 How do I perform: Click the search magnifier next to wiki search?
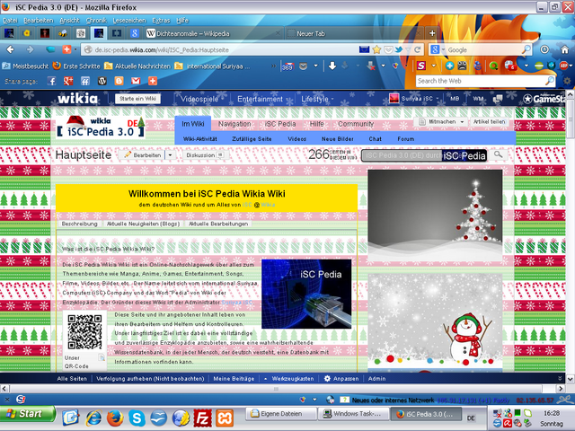[498, 155]
